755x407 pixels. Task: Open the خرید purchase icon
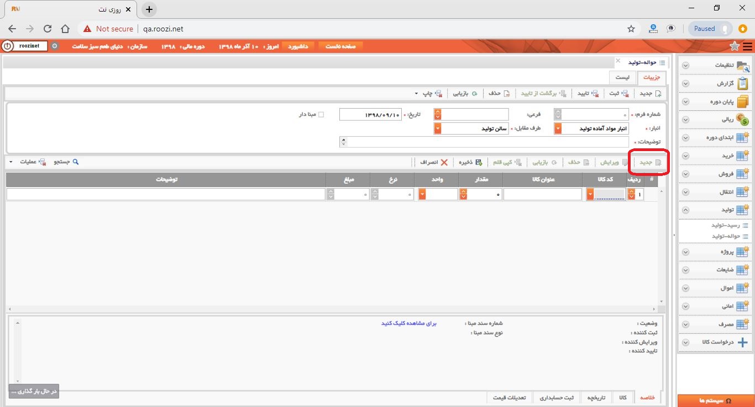tap(743, 156)
